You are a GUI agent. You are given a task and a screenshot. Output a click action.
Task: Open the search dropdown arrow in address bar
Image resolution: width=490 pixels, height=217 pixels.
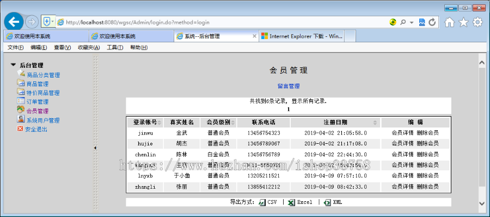point(412,22)
